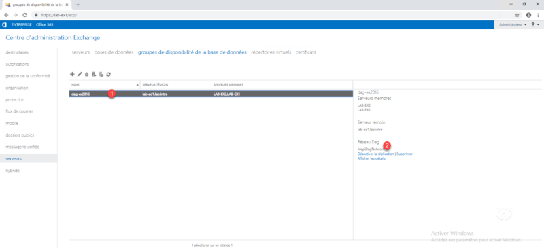Expand the Administrateur account dropdown
Image resolution: width=544 pixels, height=248 pixels.
513,25
